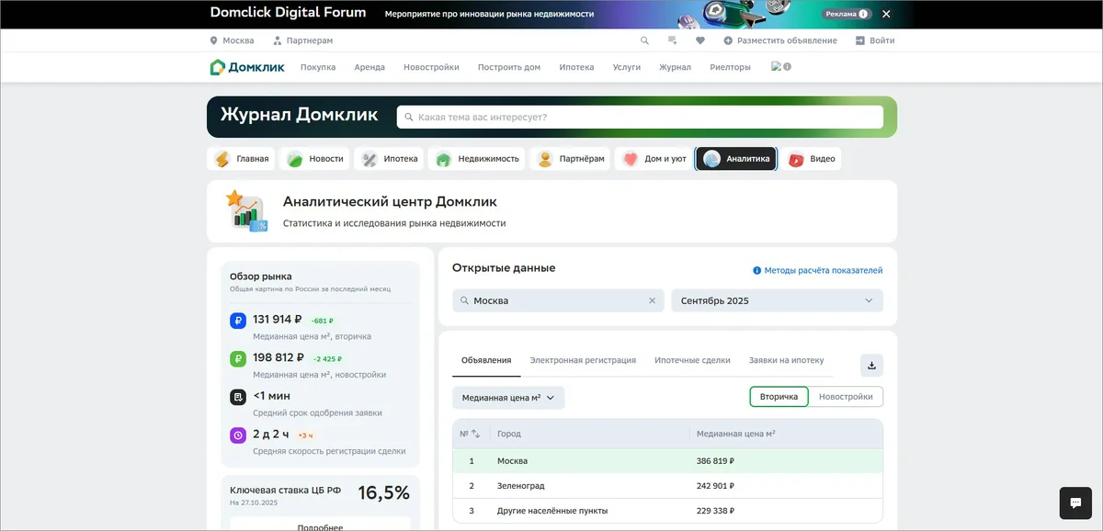Click the download data icon button
Viewport: 1103px width, 531px height.
871,365
